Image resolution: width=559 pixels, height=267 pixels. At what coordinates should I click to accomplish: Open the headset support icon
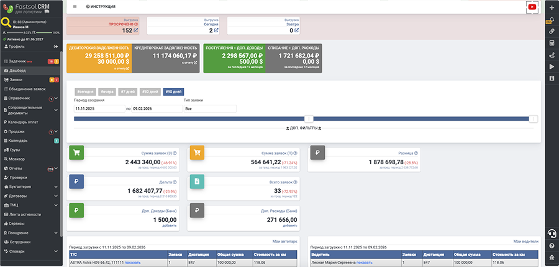point(551,233)
